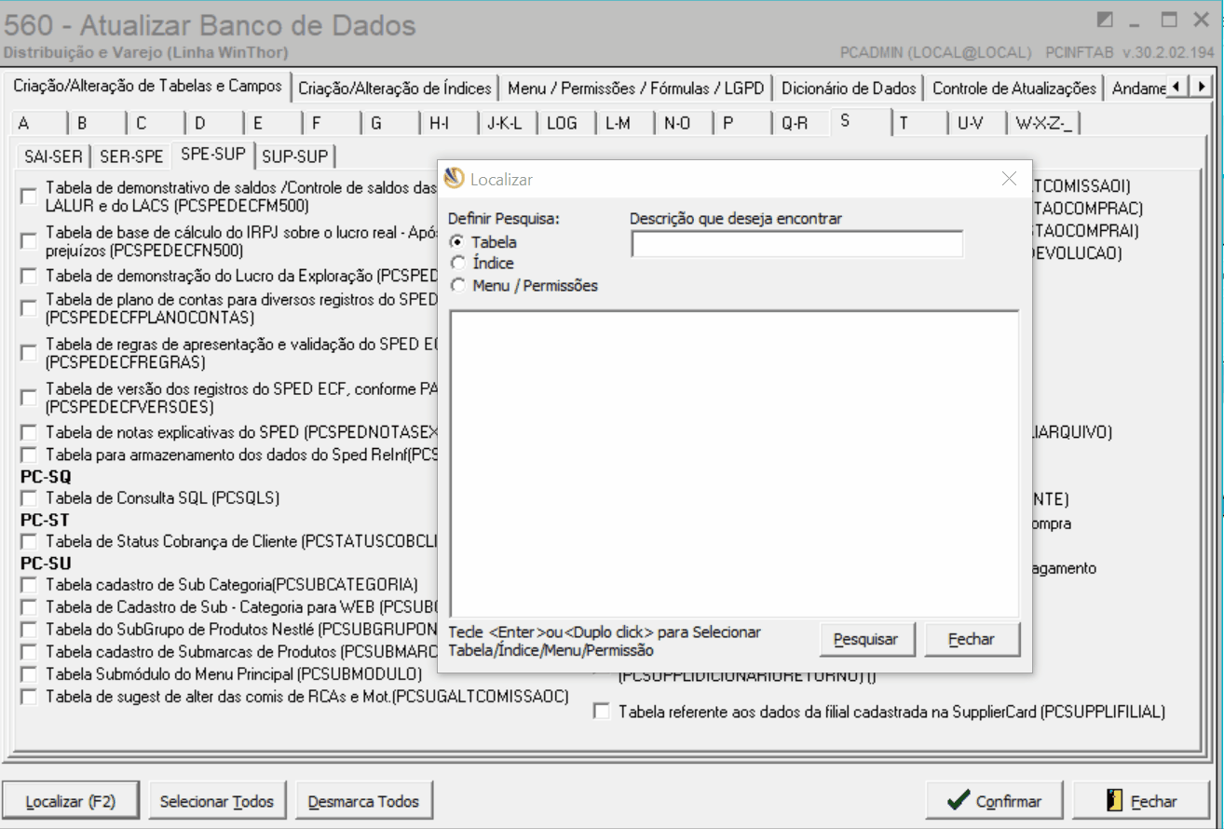Open the letter A tab
The height and width of the screenshot is (829, 1224).
tap(36, 123)
